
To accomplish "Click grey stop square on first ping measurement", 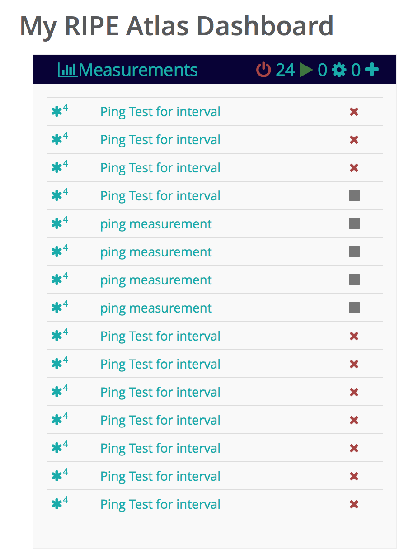I will point(354,223).
